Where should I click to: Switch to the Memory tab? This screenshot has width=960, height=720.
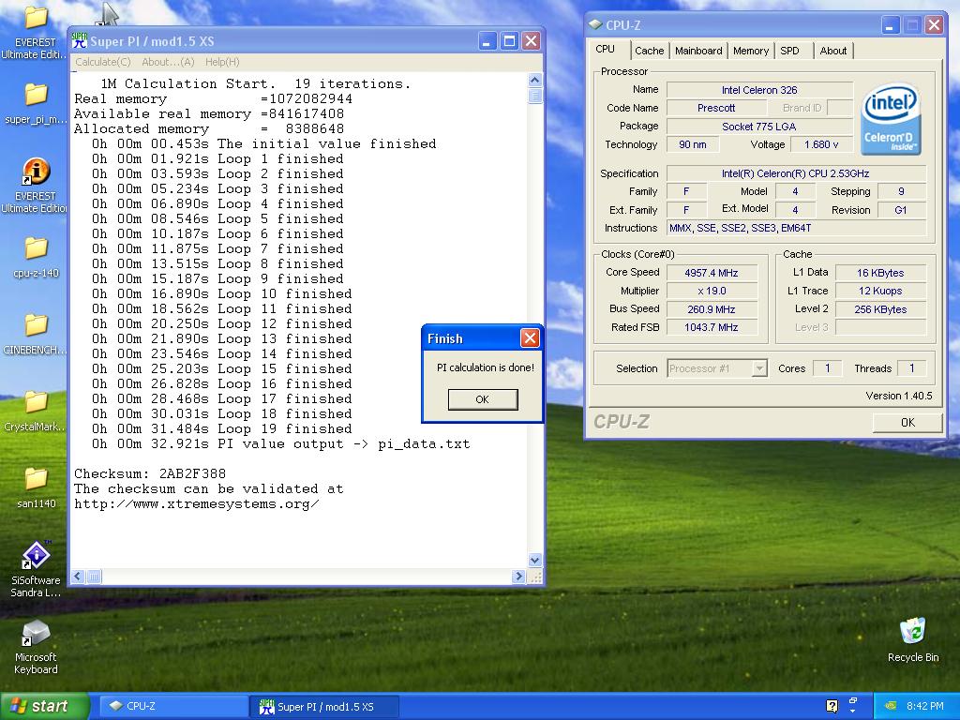tap(751, 51)
